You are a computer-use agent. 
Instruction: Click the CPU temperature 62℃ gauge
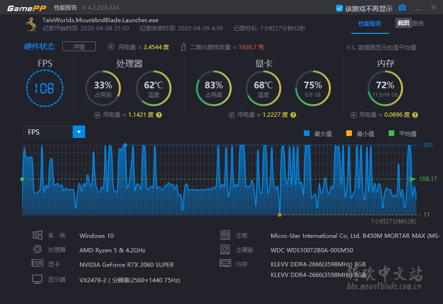click(154, 88)
